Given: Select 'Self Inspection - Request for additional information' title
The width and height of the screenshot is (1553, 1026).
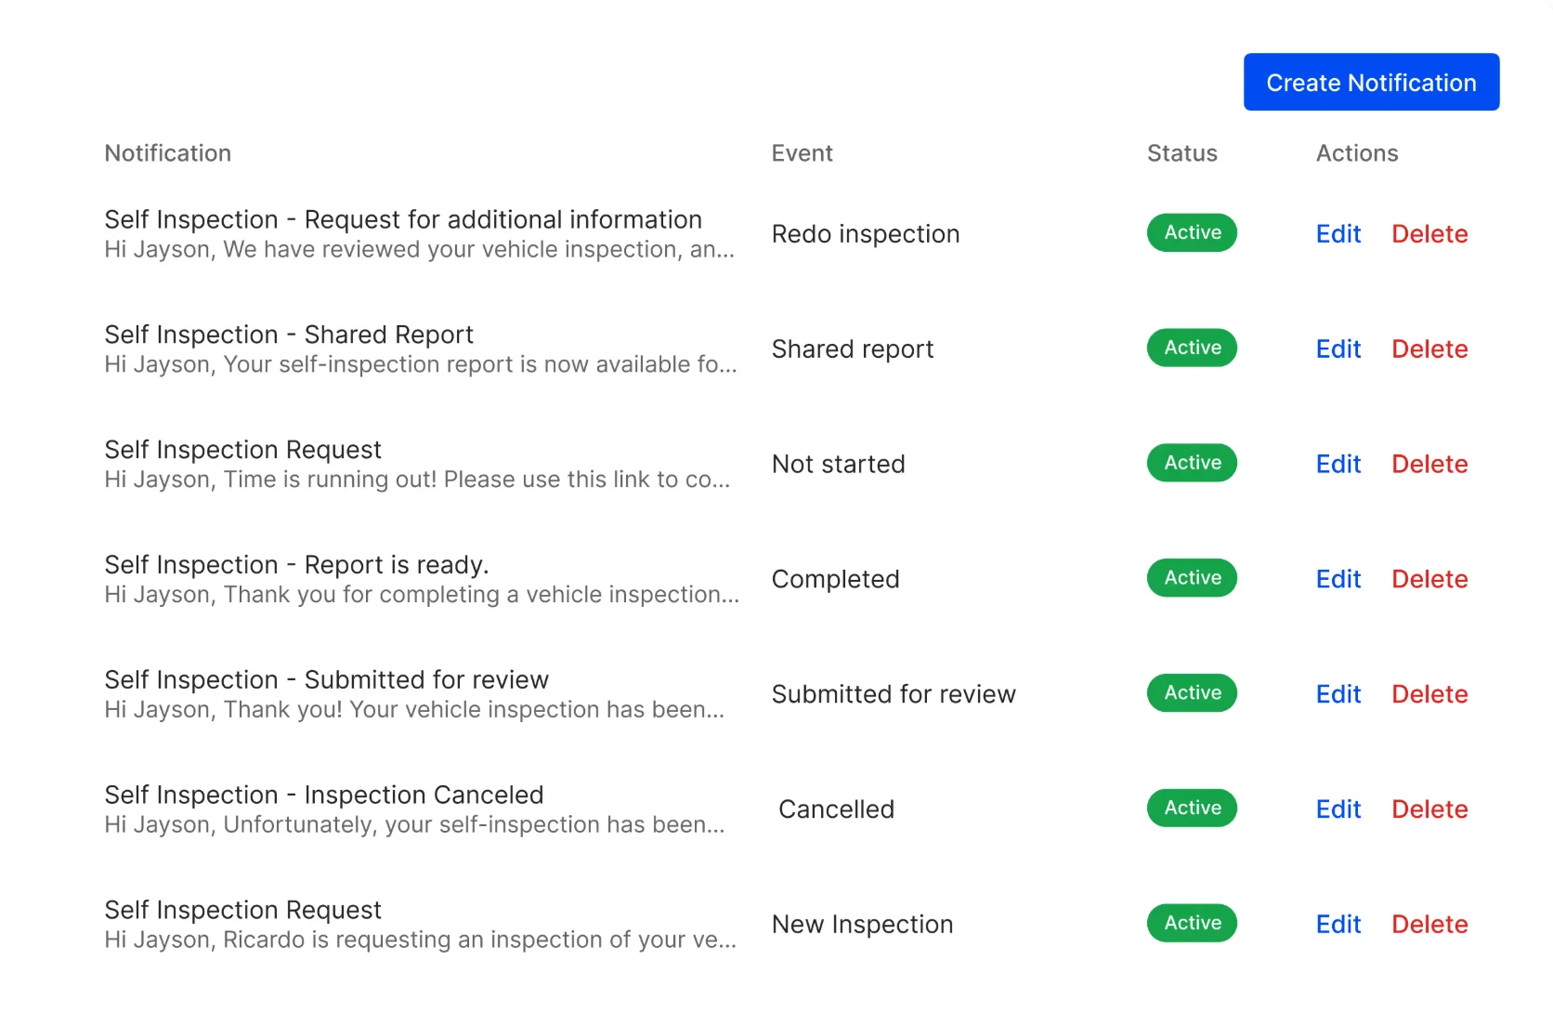Looking at the screenshot, I should coord(403,219).
